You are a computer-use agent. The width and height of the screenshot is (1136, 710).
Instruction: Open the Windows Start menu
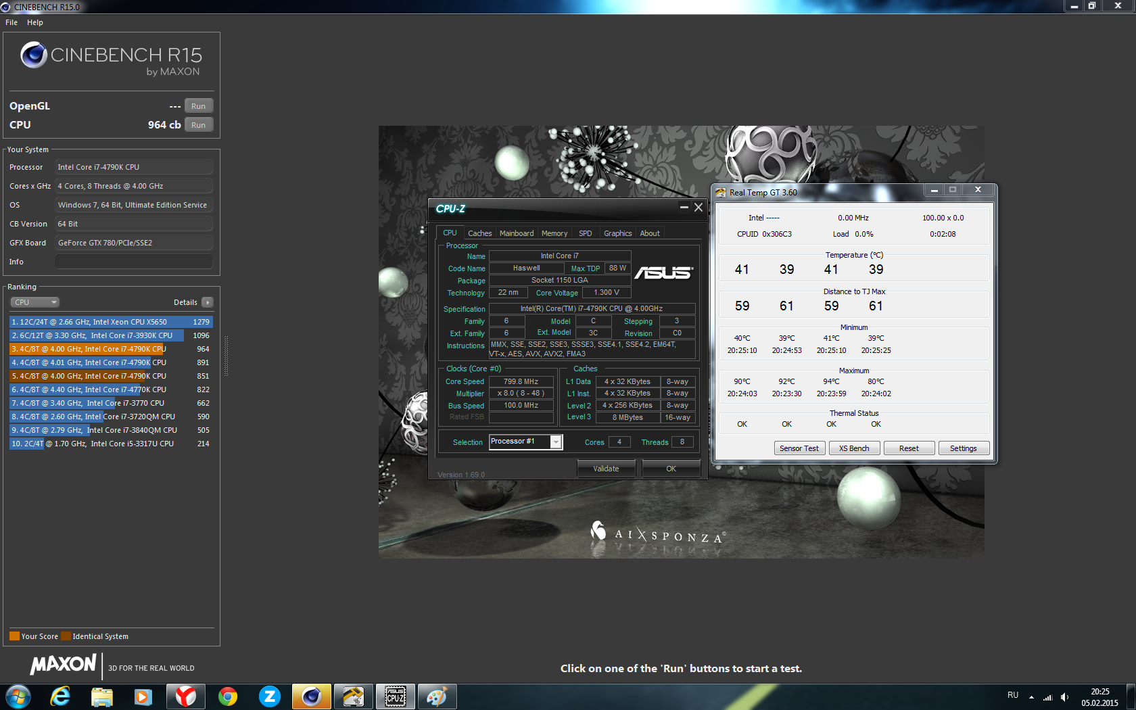tap(18, 696)
